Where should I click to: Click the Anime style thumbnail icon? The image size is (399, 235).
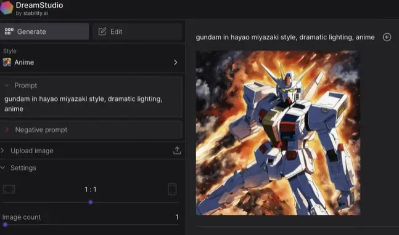tap(7, 62)
